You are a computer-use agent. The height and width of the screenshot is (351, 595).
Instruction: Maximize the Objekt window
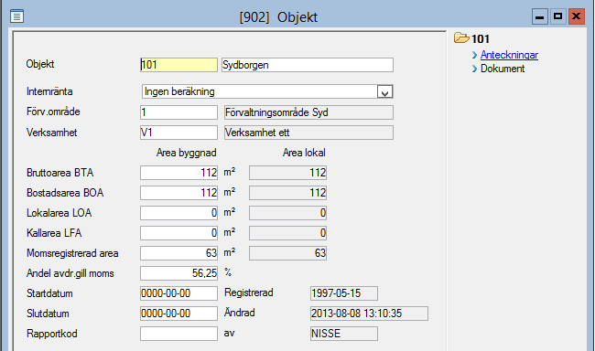[x=557, y=16]
